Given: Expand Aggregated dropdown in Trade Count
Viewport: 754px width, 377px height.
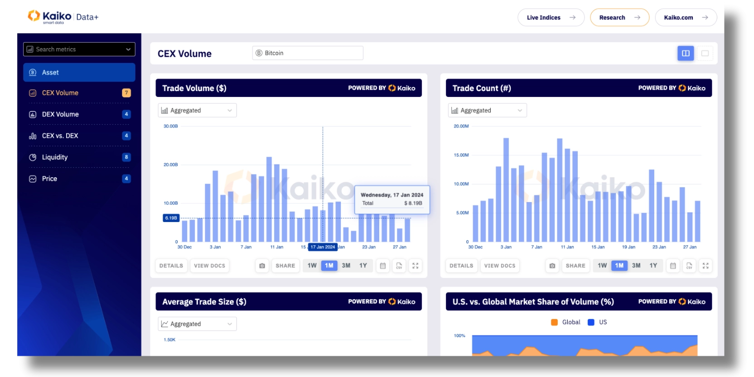Looking at the screenshot, I should [487, 110].
